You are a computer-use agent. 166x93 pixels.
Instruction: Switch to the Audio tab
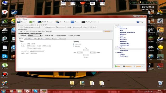41,39
